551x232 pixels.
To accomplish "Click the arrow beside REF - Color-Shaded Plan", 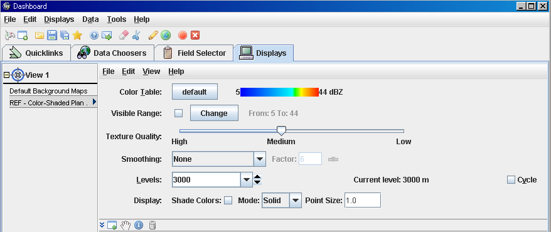I will pos(95,102).
